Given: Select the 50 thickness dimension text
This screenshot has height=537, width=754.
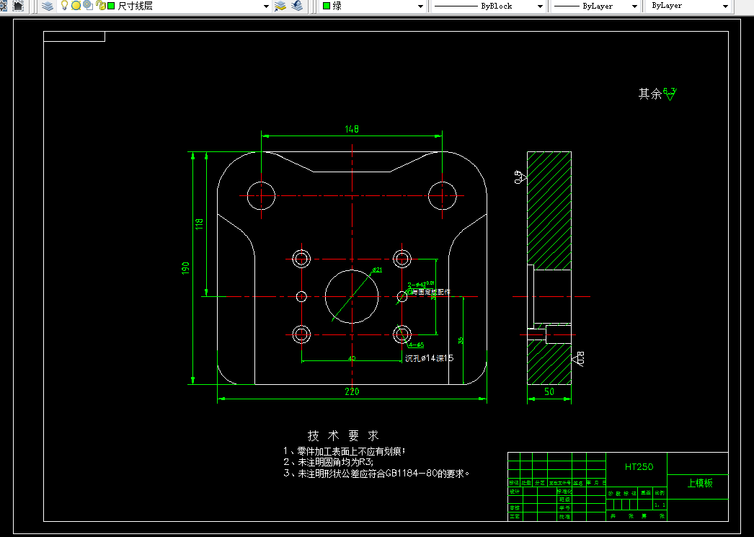Looking at the screenshot, I should [x=549, y=391].
